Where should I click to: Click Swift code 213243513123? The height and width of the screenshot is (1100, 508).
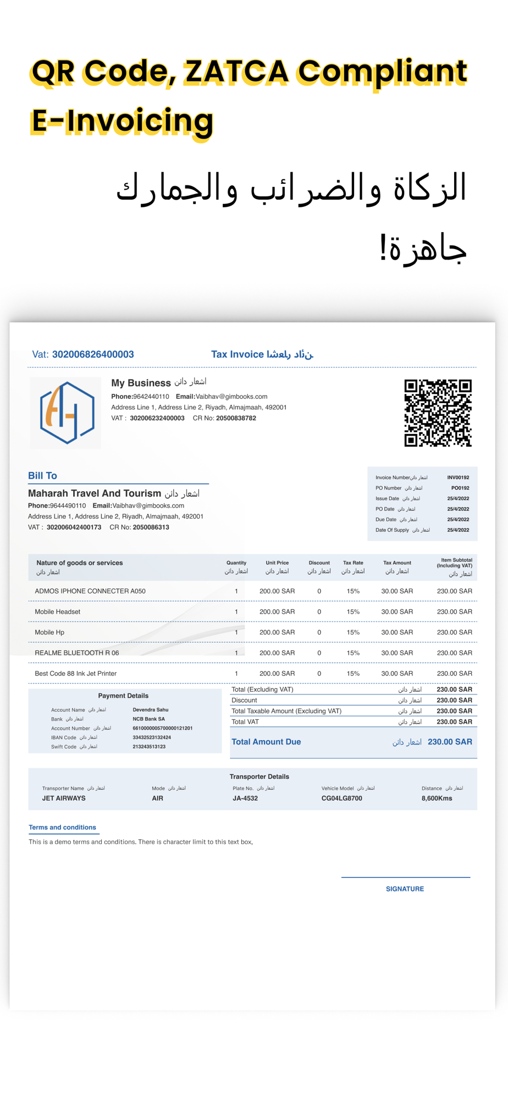149,746
